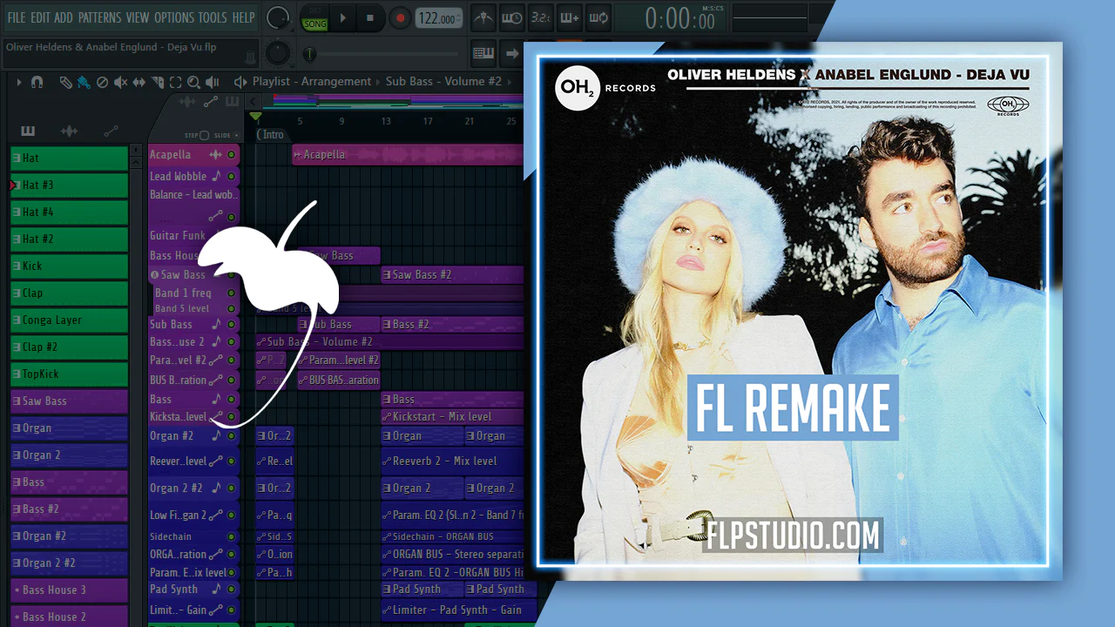
Task: Open the HELP menu
Action: pyautogui.click(x=243, y=17)
